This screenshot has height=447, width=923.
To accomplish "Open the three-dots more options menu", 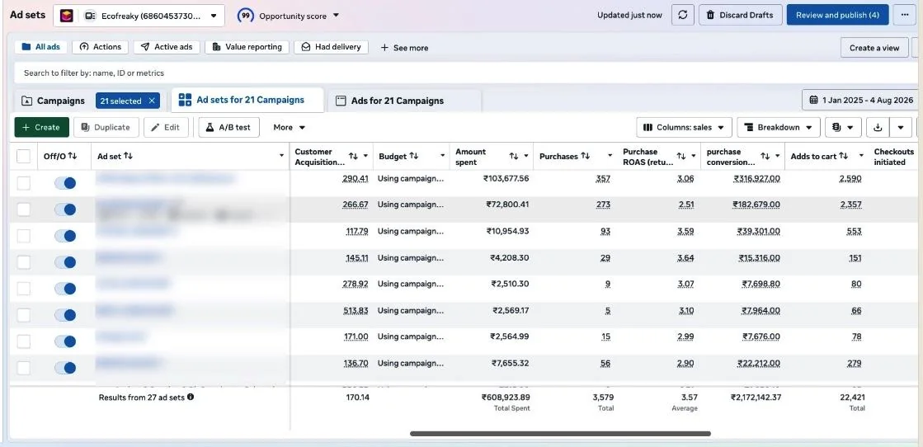I will pos(904,16).
